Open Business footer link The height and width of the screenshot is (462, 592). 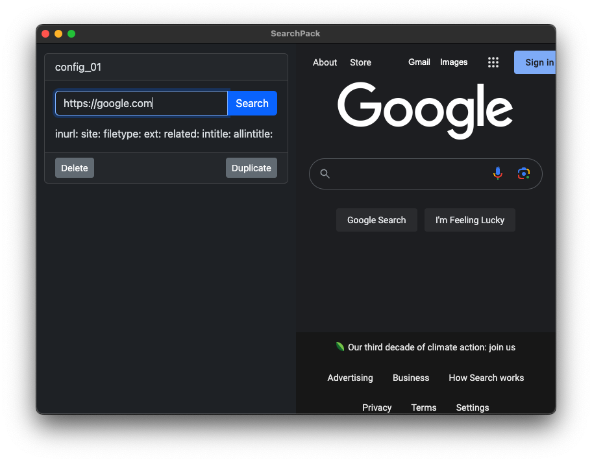(x=411, y=378)
